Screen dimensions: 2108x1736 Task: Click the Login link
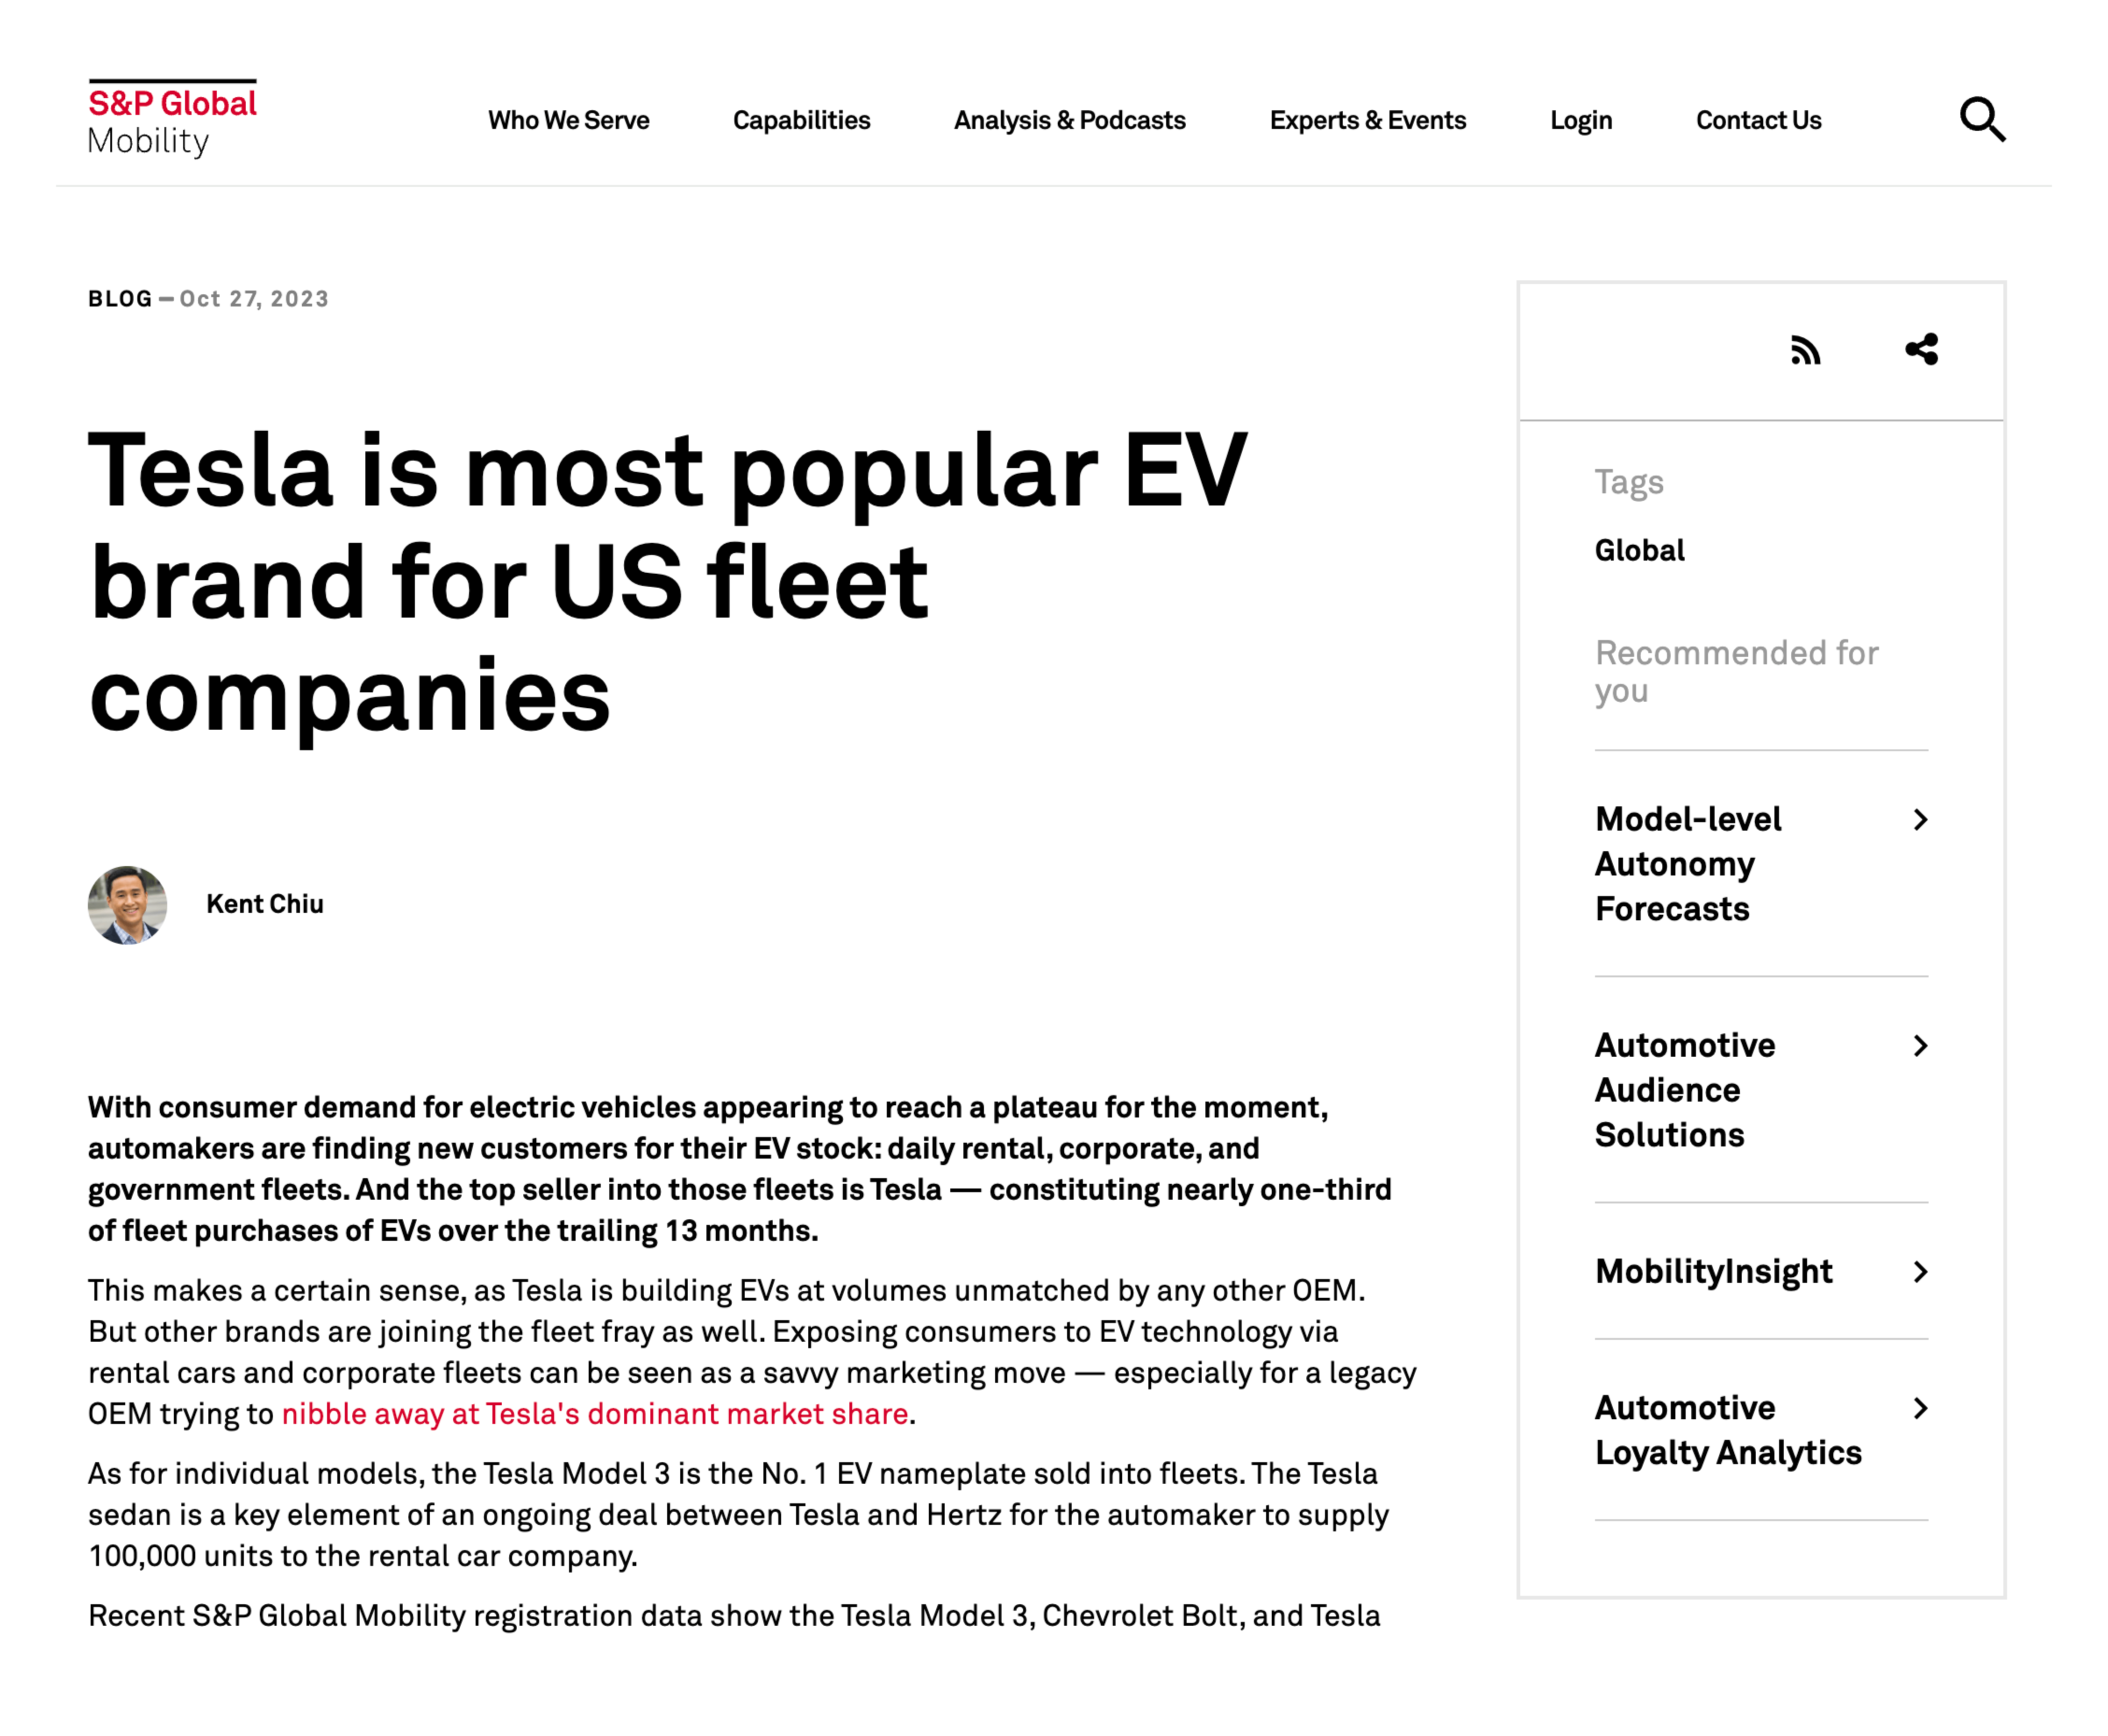click(1580, 120)
